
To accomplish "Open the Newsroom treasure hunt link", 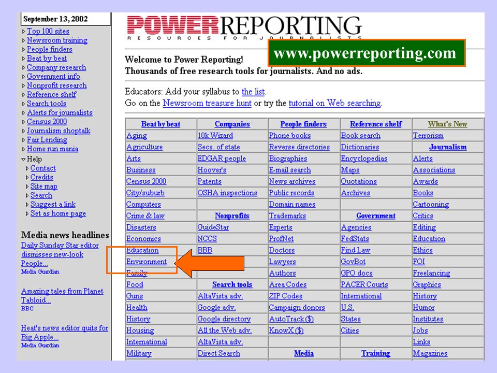I will tap(207, 104).
